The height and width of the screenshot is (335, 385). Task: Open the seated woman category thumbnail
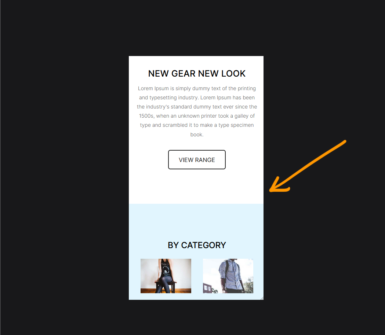click(166, 276)
